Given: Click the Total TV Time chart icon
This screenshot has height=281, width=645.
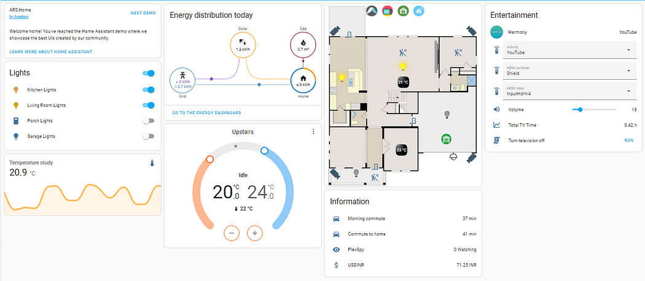Looking at the screenshot, I should pyautogui.click(x=497, y=125).
